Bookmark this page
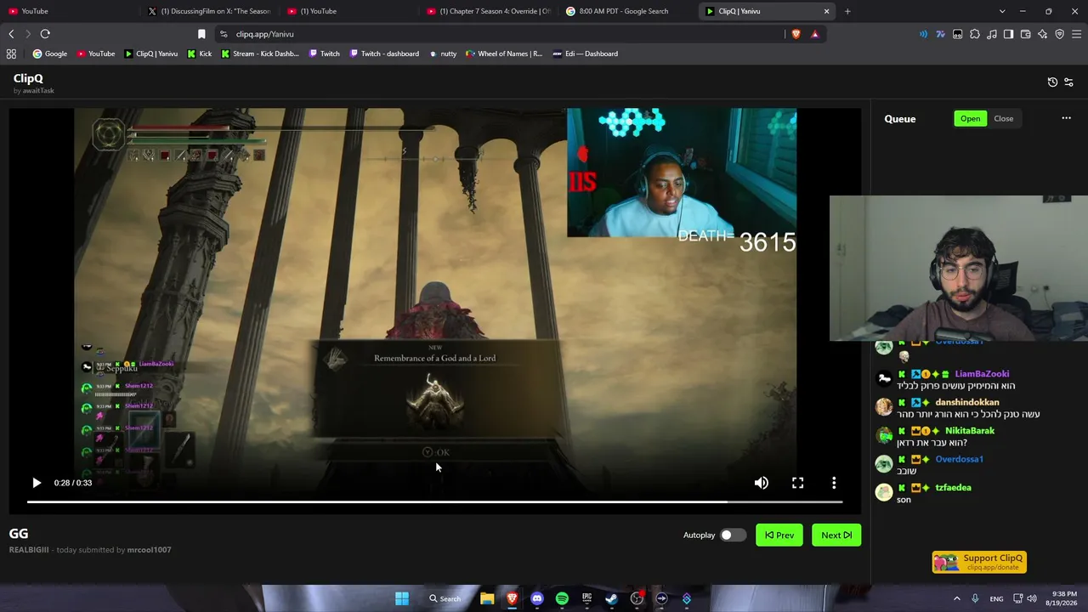 (x=201, y=34)
